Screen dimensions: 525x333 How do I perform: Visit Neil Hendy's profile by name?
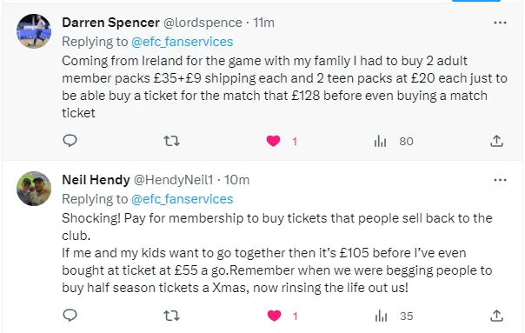(x=96, y=180)
